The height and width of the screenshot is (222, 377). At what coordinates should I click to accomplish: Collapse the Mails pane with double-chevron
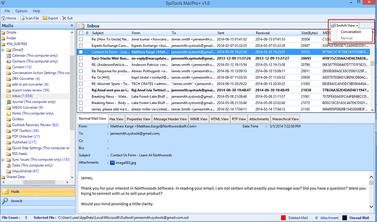click(x=72, y=25)
